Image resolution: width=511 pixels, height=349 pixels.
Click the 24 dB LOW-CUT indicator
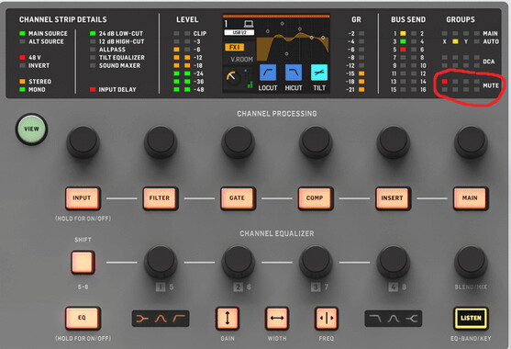point(93,33)
